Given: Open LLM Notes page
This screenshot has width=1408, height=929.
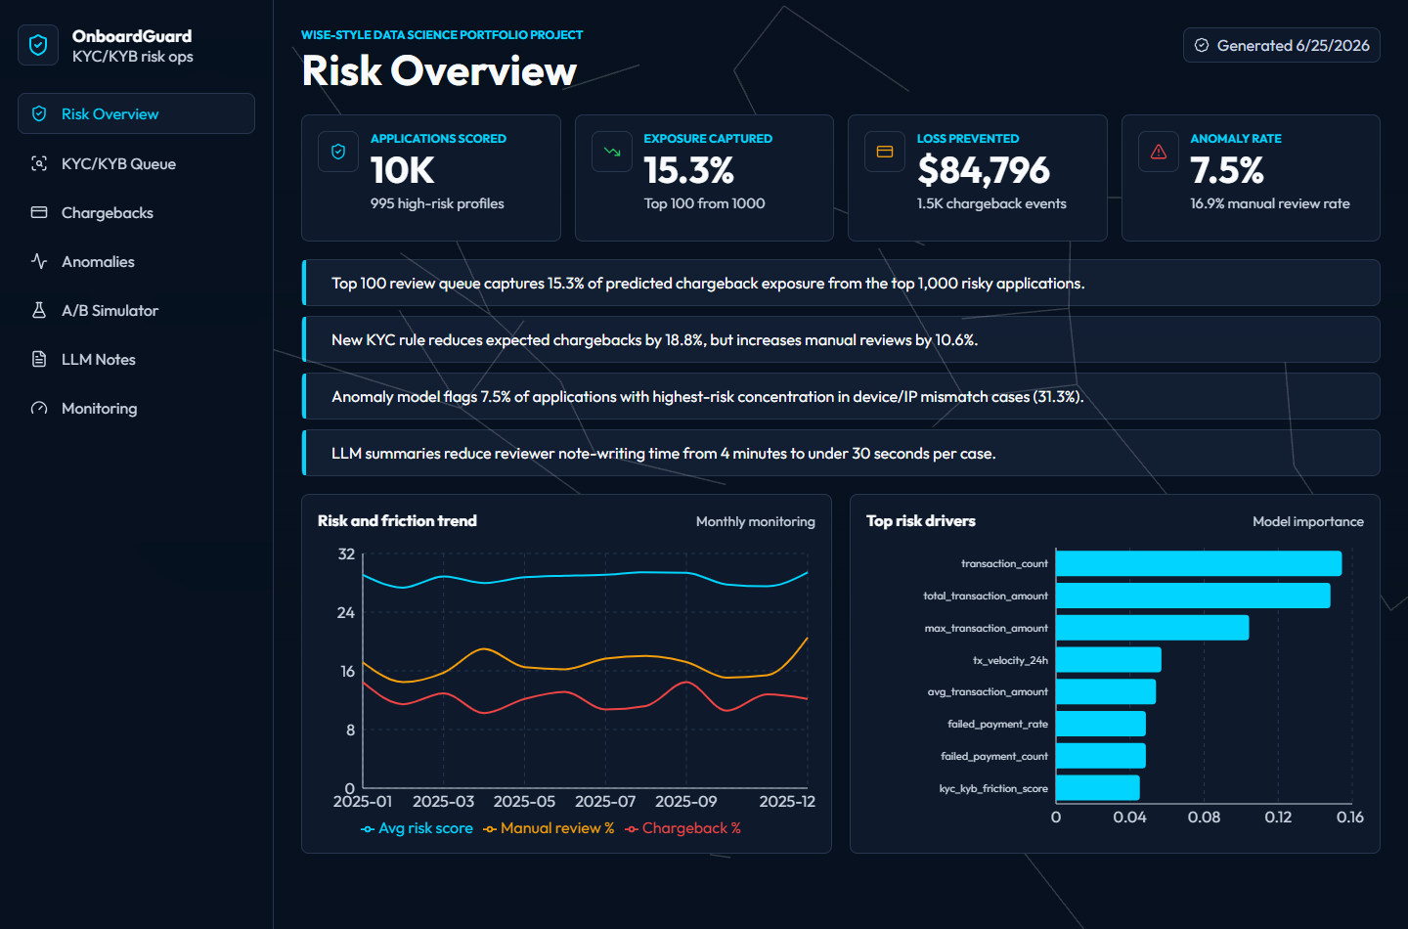Looking at the screenshot, I should (x=136, y=359).
